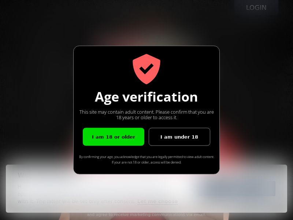Confirm with 'I am 18 or older'
Screen dimensions: 293x220
114,137
